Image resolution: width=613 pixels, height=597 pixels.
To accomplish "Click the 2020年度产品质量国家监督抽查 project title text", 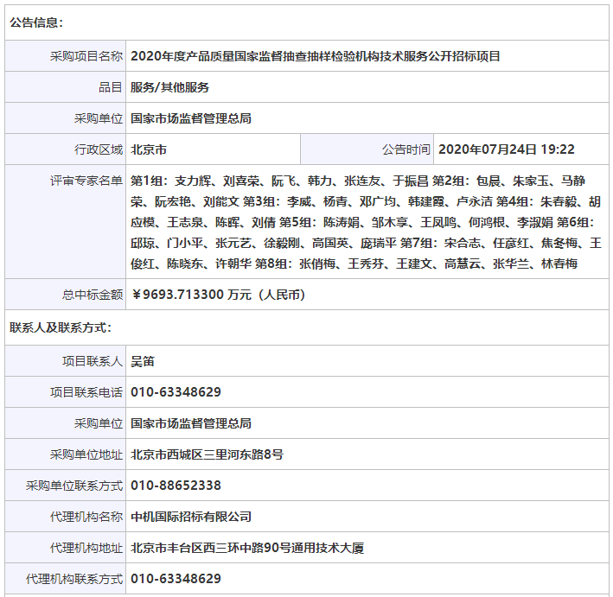I will 316,56.
